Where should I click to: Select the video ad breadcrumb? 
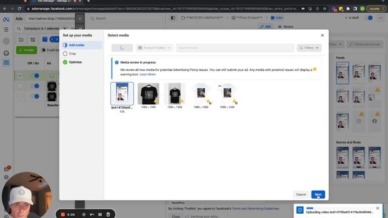click(x=277, y=18)
